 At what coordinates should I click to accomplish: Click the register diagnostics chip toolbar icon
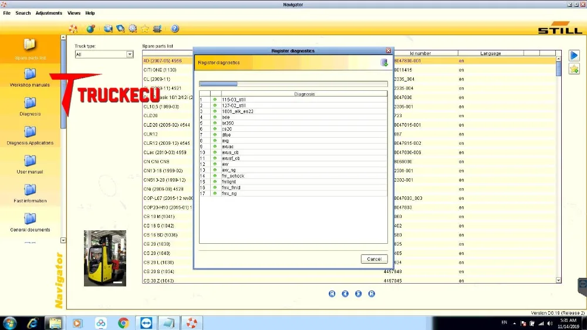(x=157, y=29)
